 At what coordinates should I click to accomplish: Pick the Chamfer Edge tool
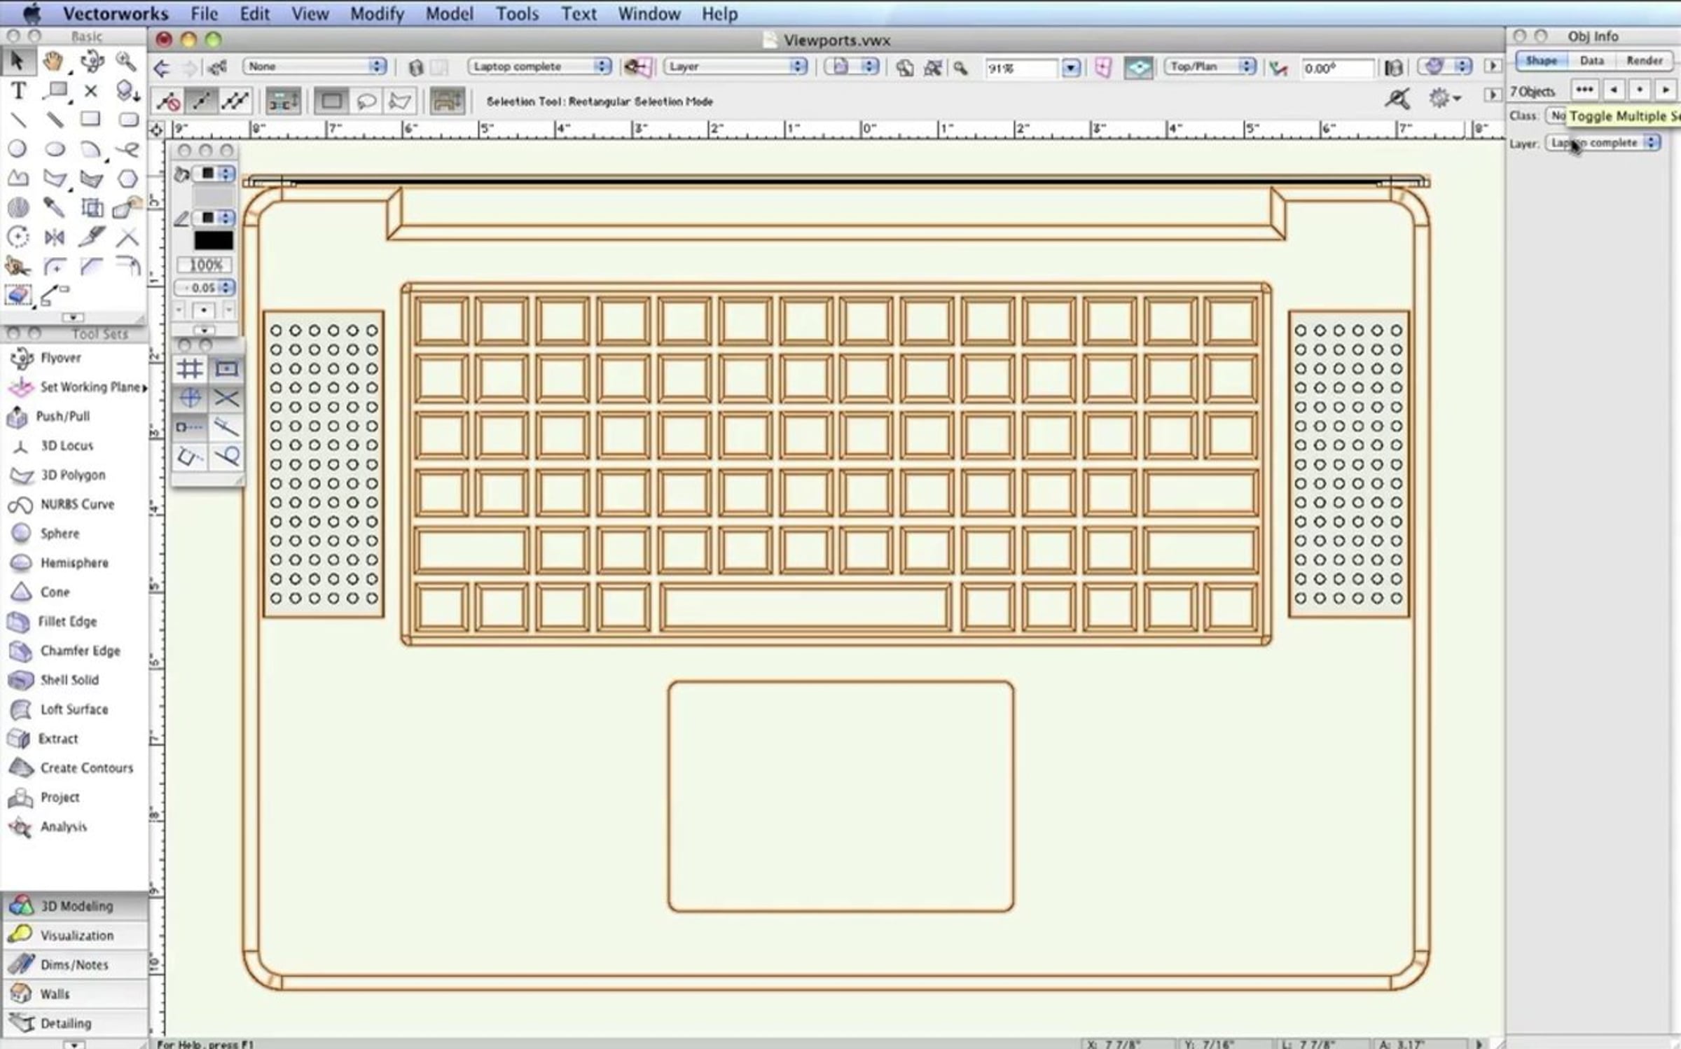[79, 651]
